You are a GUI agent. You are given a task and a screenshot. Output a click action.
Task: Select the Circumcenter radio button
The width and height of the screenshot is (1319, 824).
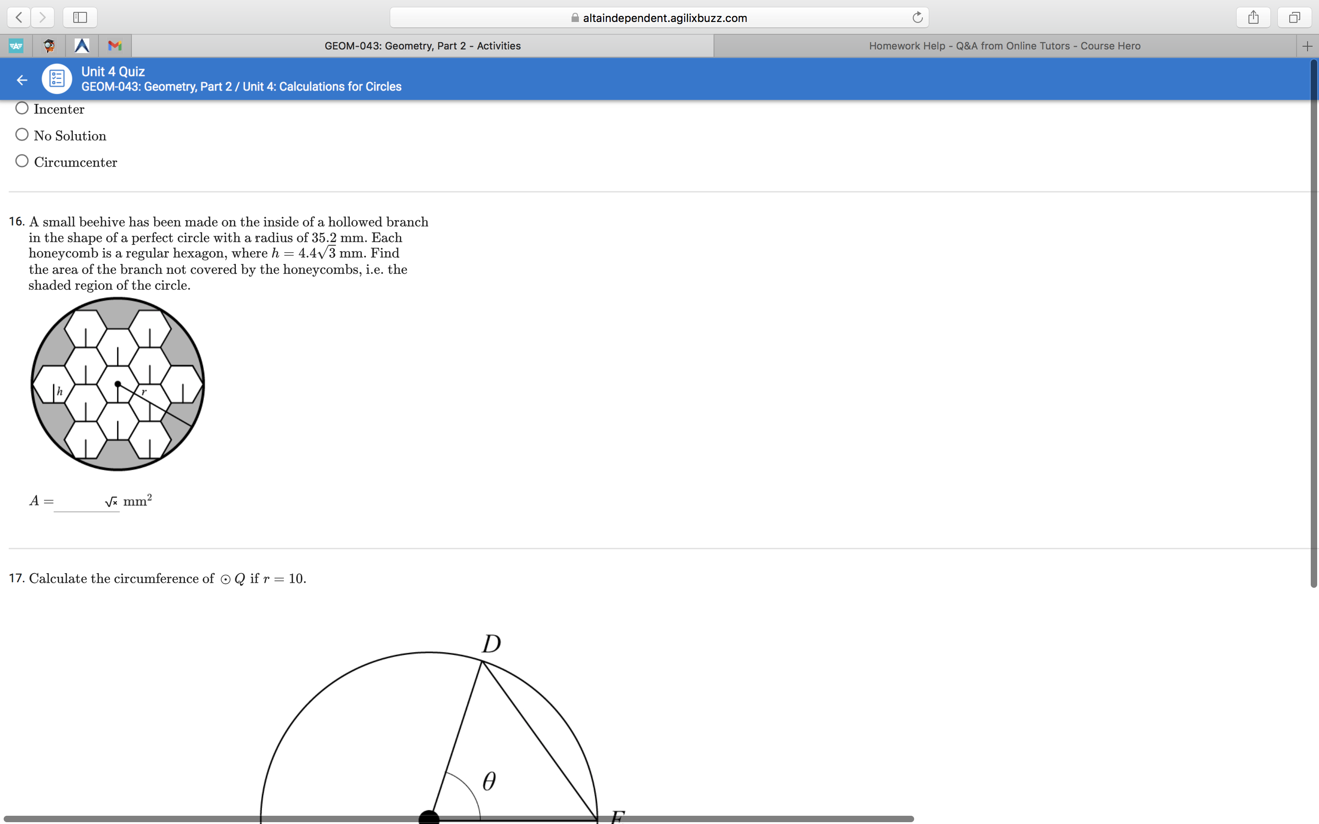[21, 161]
